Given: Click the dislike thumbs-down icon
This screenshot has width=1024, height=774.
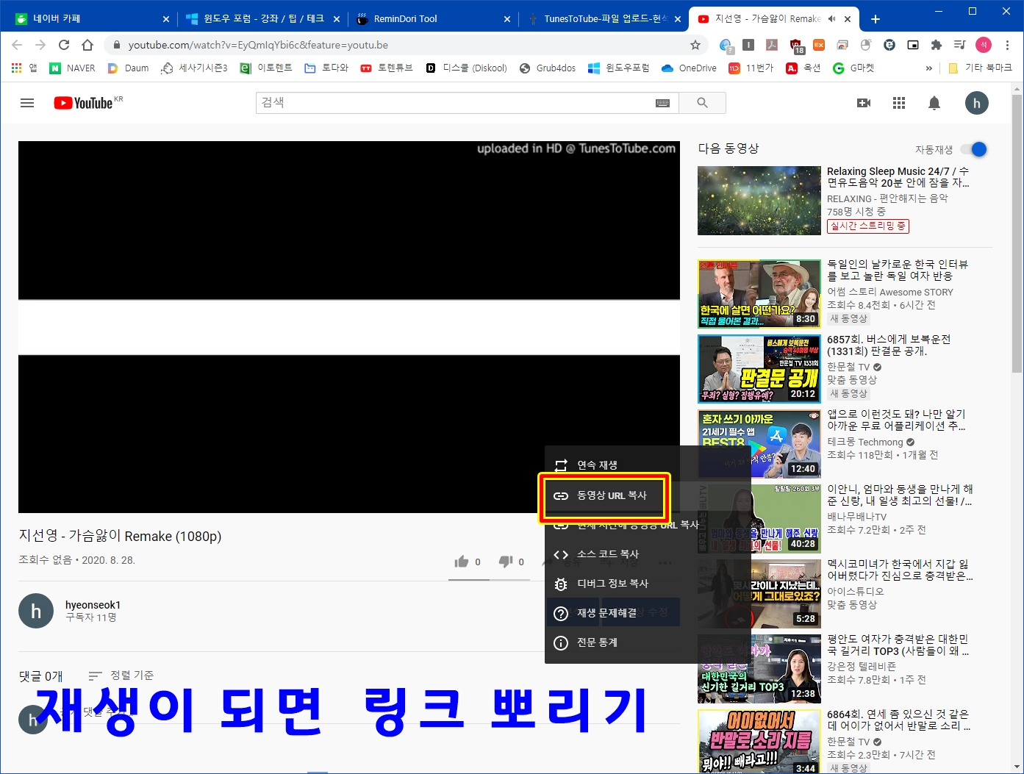Looking at the screenshot, I should click(x=506, y=562).
